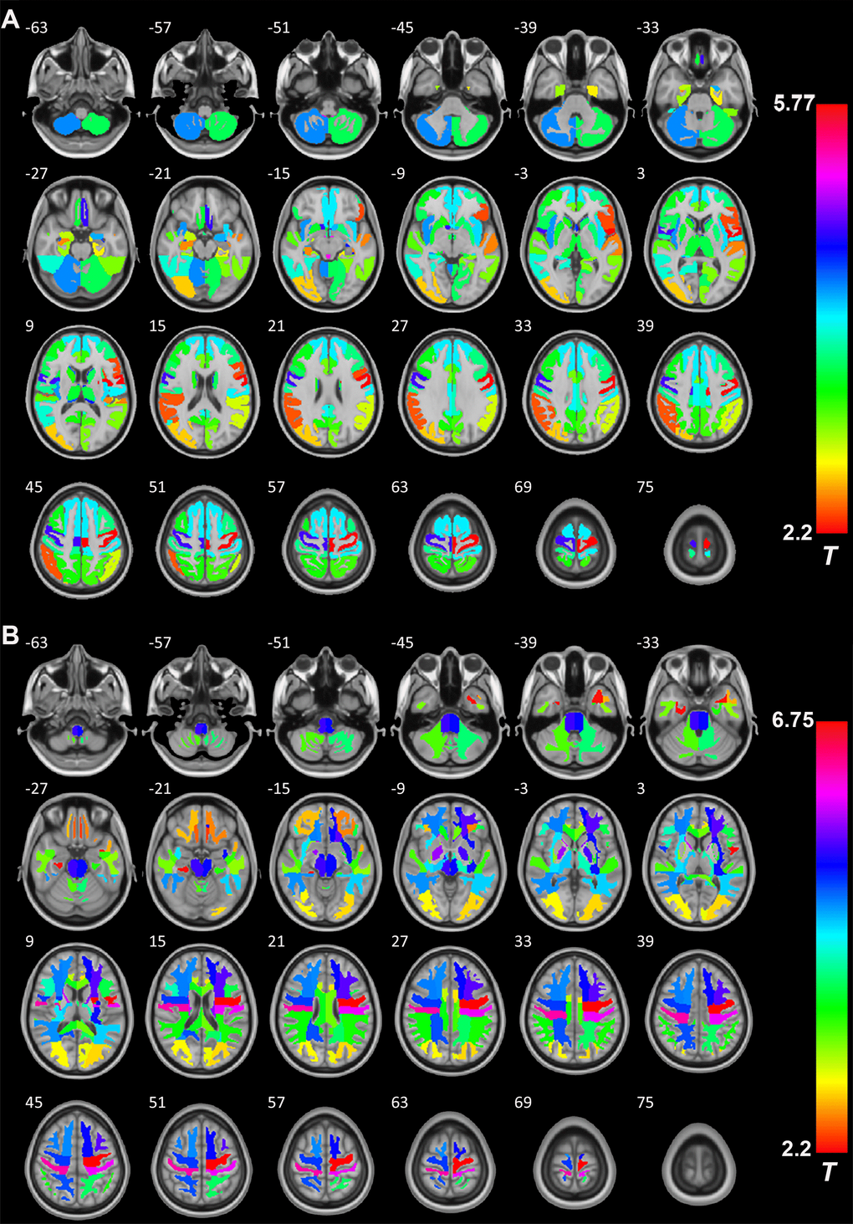This screenshot has height=1224, width=853.
Task: Click the 5.77 maximum value label
Action: tap(793, 104)
